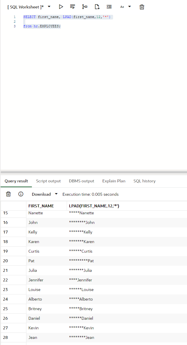
Task: Click the [ SQL Worksheet ]* title
Action: [x=26, y=7]
